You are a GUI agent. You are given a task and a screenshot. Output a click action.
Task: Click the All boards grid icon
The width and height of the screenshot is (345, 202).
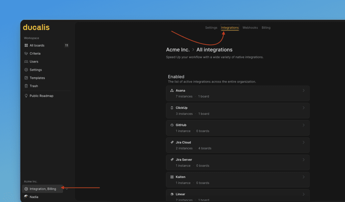(x=27, y=45)
